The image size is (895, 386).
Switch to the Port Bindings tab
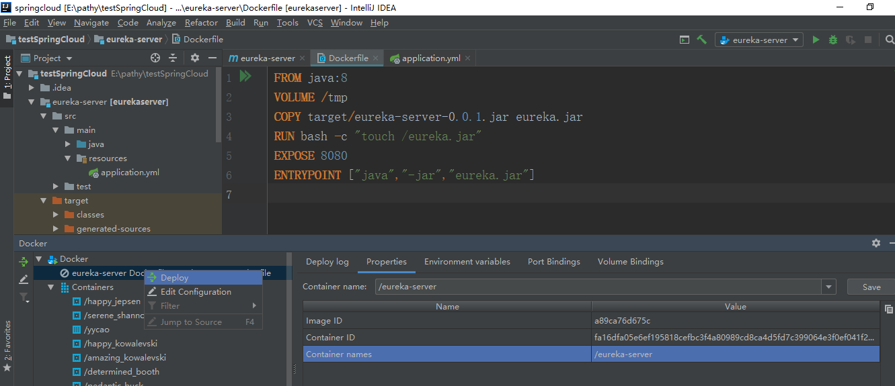(x=553, y=262)
